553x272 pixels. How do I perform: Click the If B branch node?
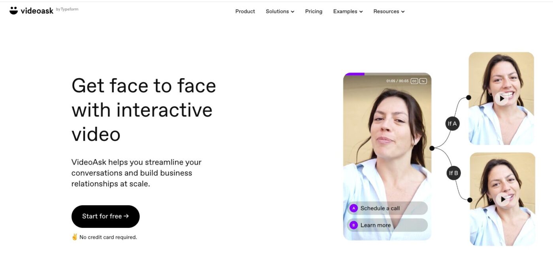453,173
